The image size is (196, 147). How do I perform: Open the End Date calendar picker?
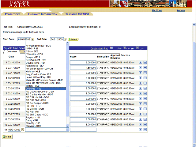click(65, 40)
